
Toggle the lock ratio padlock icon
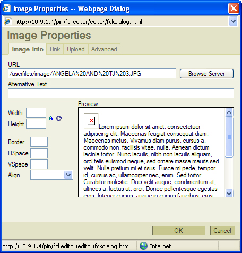51,118
